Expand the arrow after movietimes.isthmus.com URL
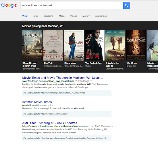Screen dimensions: 158x144 coord(52,105)
